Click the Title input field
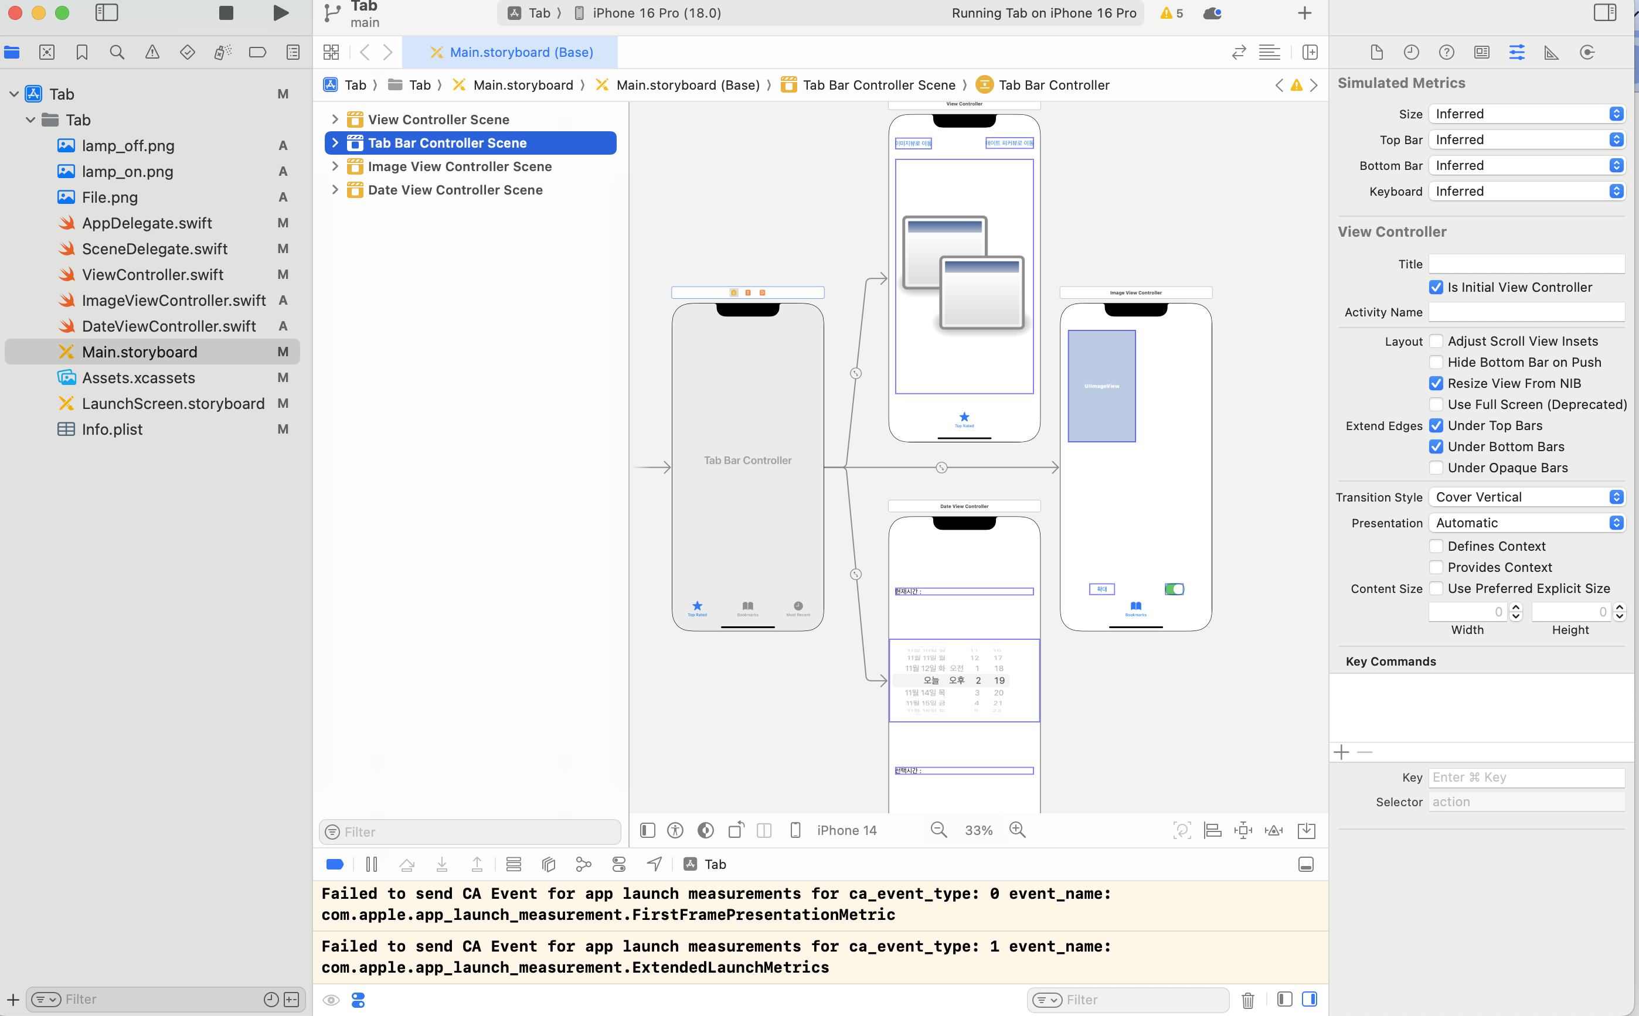 1526,264
